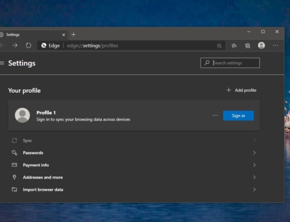290x222 pixels.
Task: Open the Collections icon
Action: [x=248, y=46]
